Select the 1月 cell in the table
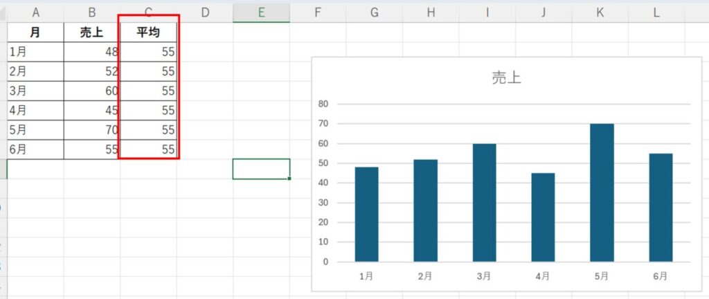 (x=35, y=52)
